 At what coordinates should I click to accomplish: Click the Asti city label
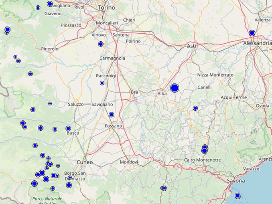tap(192, 46)
